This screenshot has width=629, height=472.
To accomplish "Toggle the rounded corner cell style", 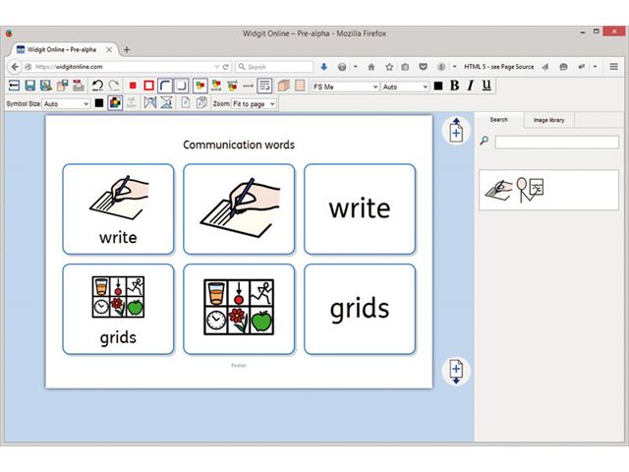I will pos(165,86).
